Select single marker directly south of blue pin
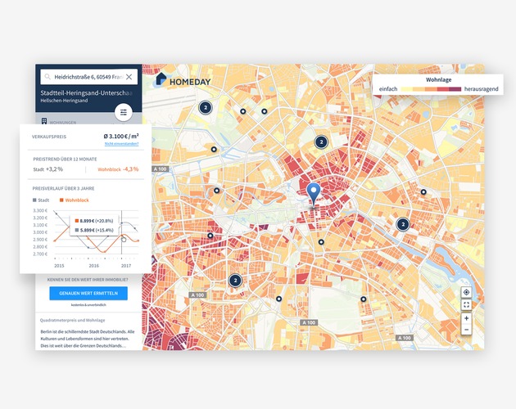Image resolution: width=516 pixels, height=409 pixels. point(321,242)
